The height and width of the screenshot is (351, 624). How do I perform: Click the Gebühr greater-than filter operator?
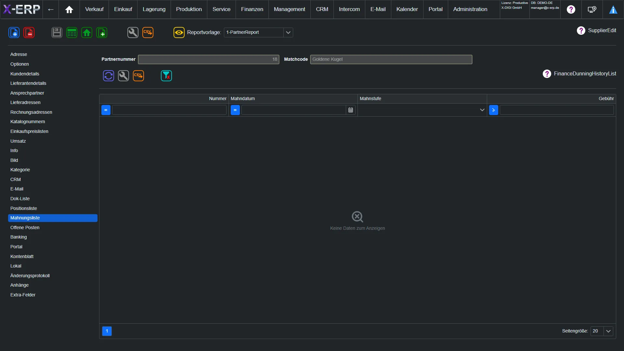point(494,110)
